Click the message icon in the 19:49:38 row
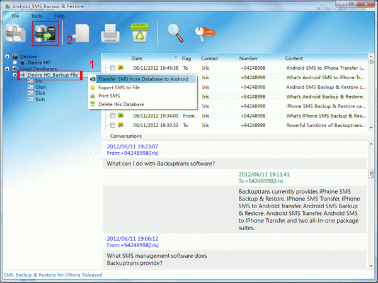The height and width of the screenshot is (283, 378). pos(121,68)
